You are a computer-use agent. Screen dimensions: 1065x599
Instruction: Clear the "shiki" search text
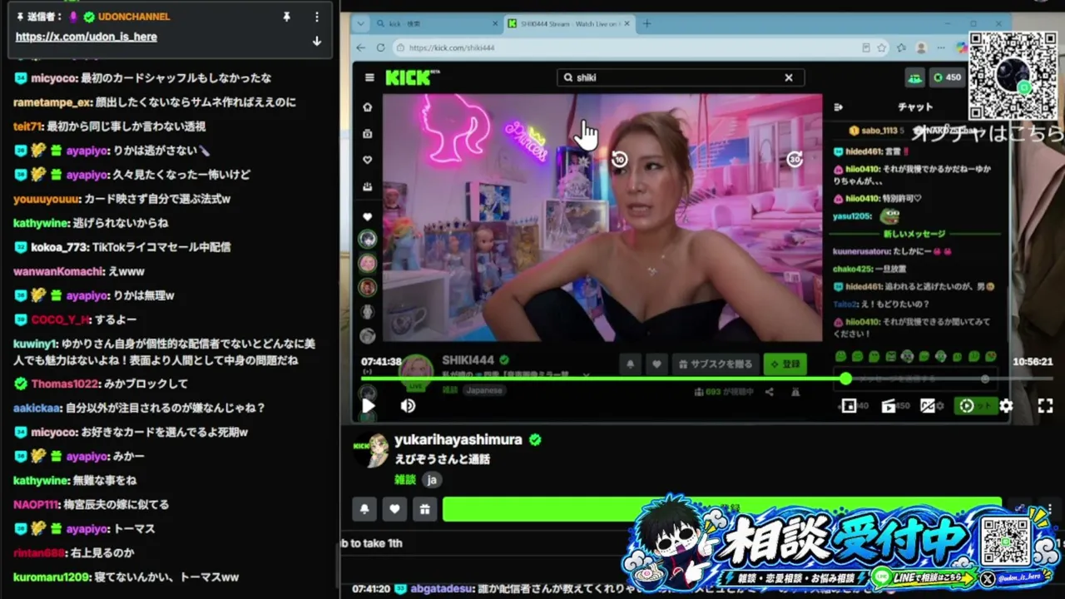789,77
